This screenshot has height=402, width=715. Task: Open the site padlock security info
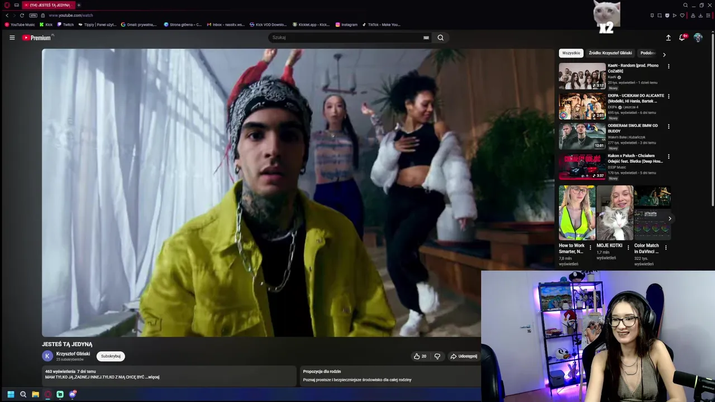coord(43,15)
